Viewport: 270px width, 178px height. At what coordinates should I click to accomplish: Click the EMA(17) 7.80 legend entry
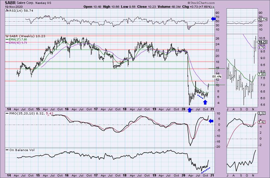click(x=18, y=39)
